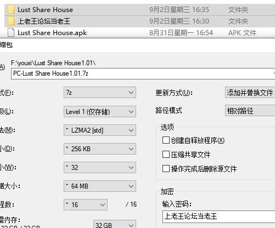The width and height of the screenshot is (275, 228).
Task: Open the Level 1 (仅存储) compression dropdown
Action: point(100,111)
